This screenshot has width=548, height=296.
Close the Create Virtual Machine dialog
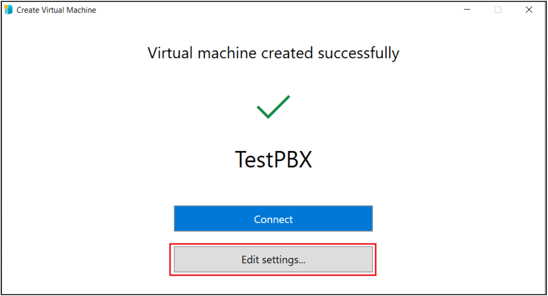click(x=529, y=10)
